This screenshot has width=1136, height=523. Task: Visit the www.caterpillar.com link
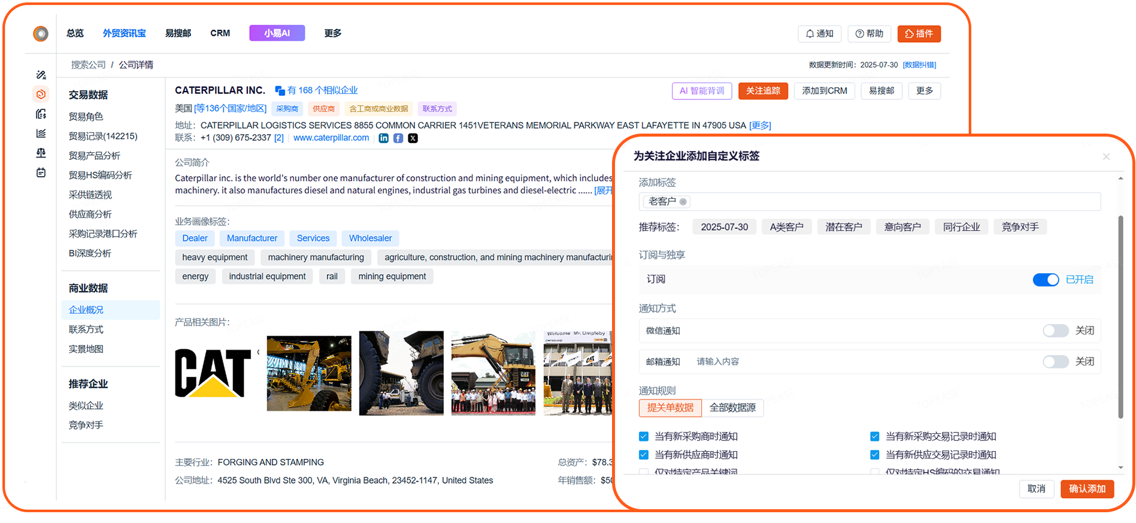pyautogui.click(x=331, y=138)
